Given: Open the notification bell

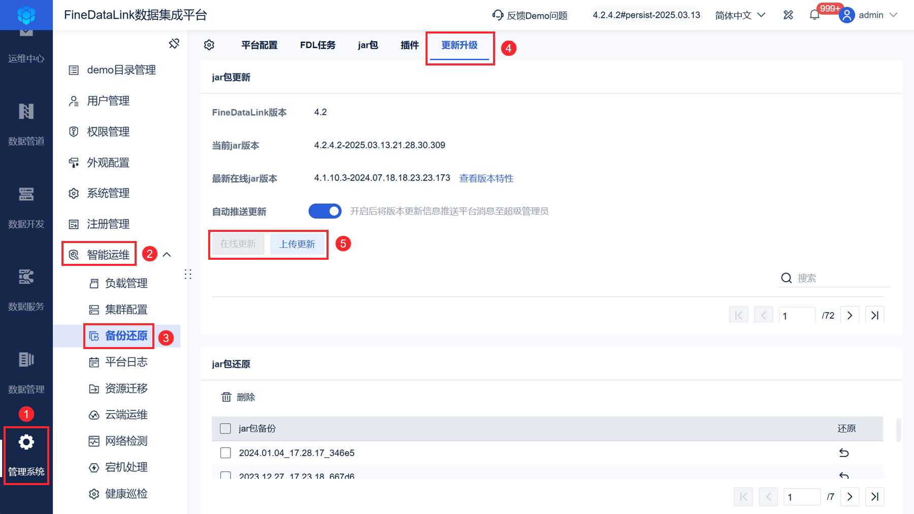Looking at the screenshot, I should tap(814, 15).
